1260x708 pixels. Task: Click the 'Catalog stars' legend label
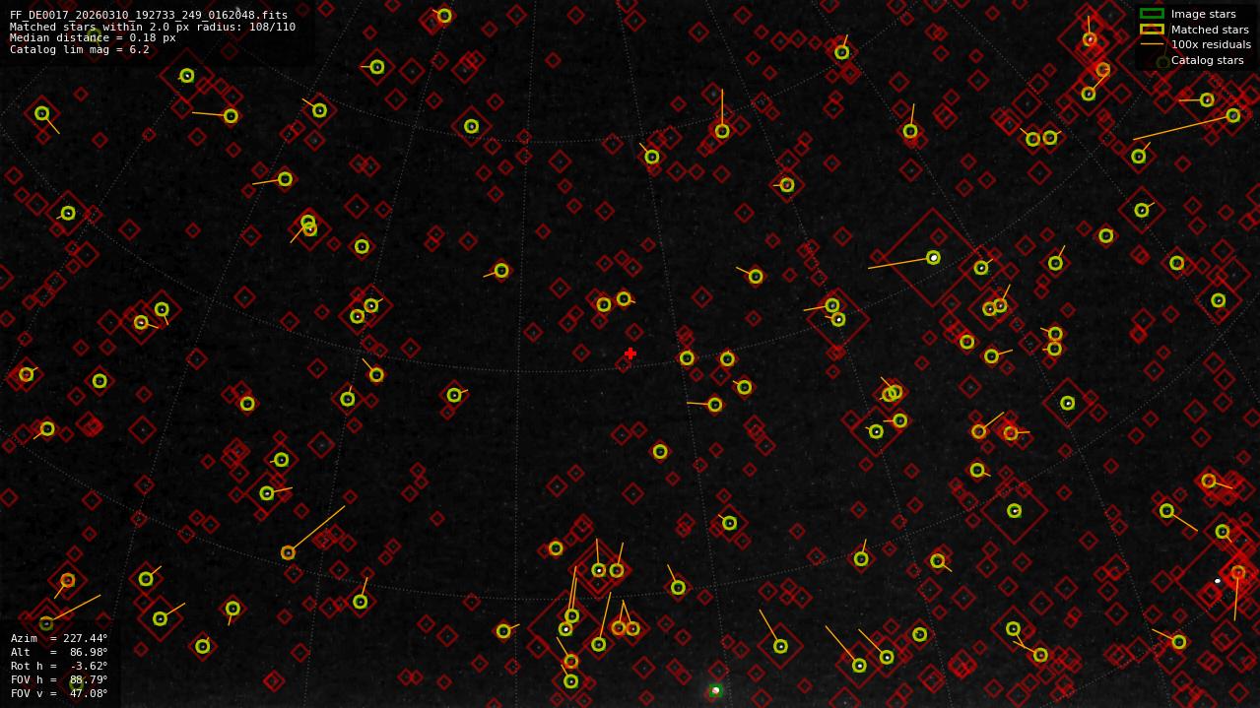coord(1207,60)
